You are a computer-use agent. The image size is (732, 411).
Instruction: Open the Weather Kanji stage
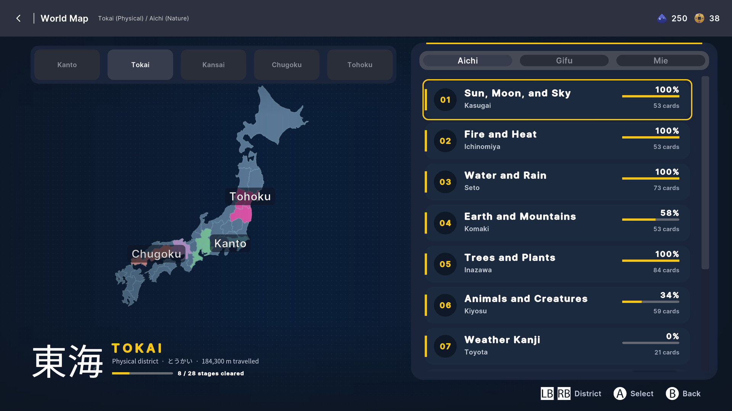(557, 346)
